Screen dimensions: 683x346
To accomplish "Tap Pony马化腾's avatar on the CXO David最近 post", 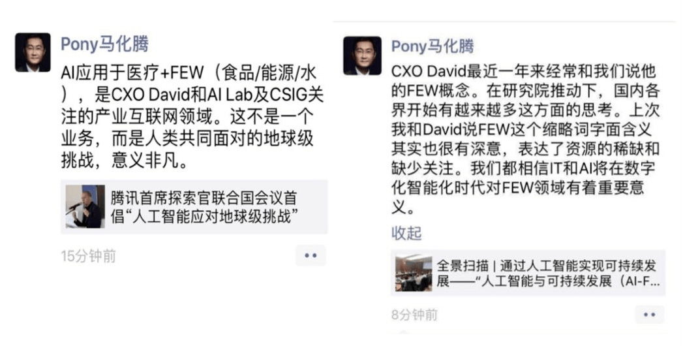I will click(362, 55).
